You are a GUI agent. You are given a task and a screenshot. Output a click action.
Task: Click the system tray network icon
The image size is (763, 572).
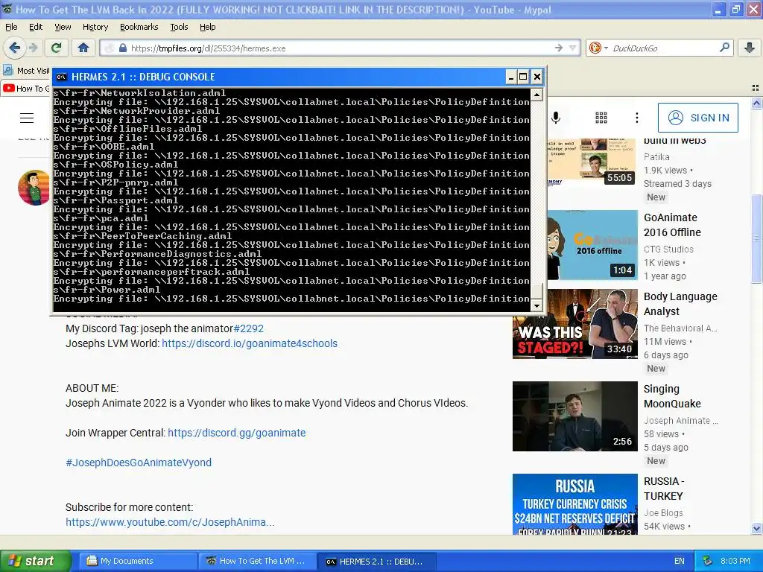coord(708,562)
